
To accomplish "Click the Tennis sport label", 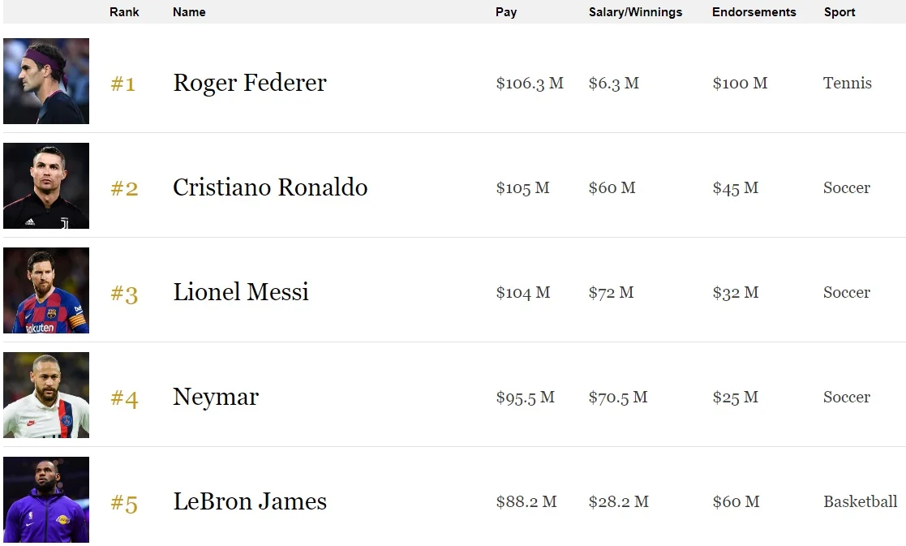I will [x=847, y=83].
